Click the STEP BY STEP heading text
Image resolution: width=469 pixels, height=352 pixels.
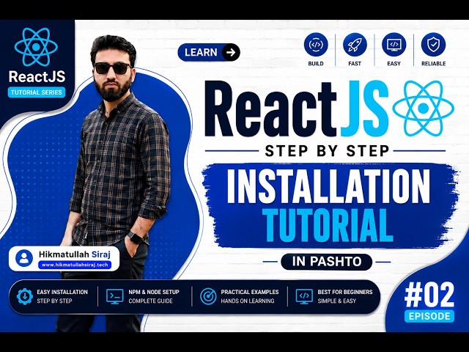coord(327,151)
